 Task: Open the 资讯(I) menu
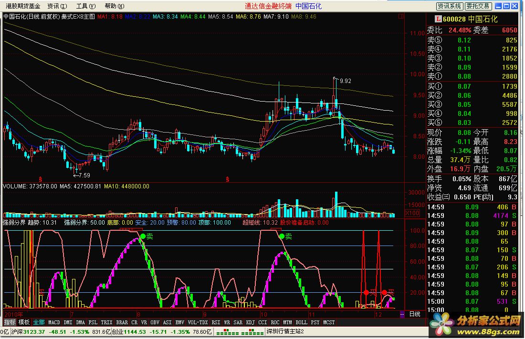click(57, 6)
